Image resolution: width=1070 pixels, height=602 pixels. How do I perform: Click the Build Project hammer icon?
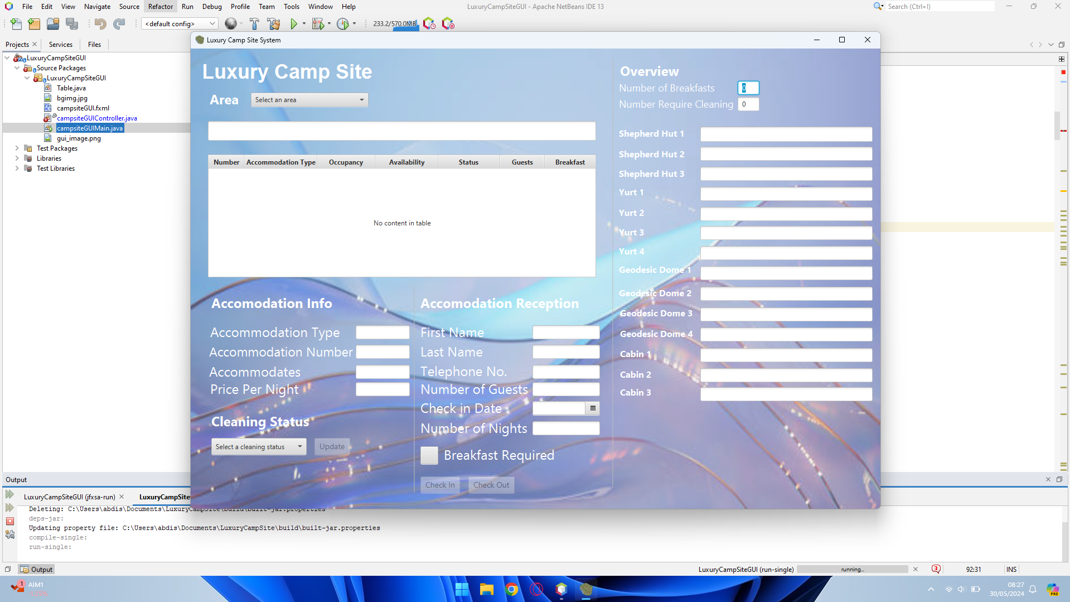(x=254, y=23)
